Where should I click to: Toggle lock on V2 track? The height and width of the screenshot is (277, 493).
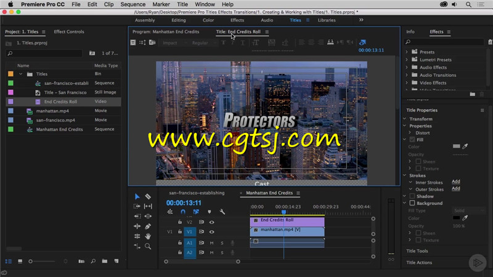[180, 222]
